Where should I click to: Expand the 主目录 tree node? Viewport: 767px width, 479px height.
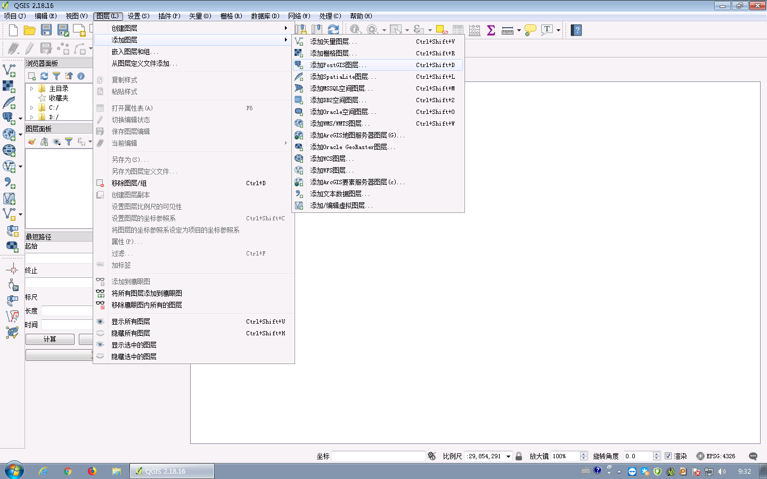point(32,88)
